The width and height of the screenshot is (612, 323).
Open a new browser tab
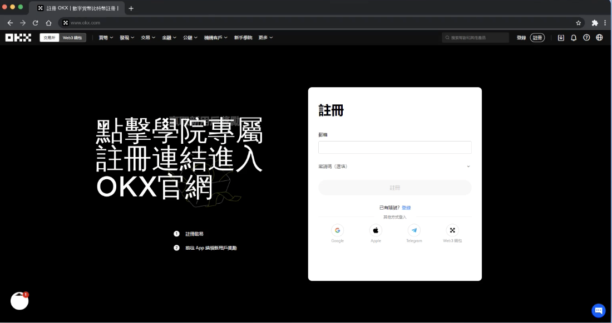coord(131,8)
